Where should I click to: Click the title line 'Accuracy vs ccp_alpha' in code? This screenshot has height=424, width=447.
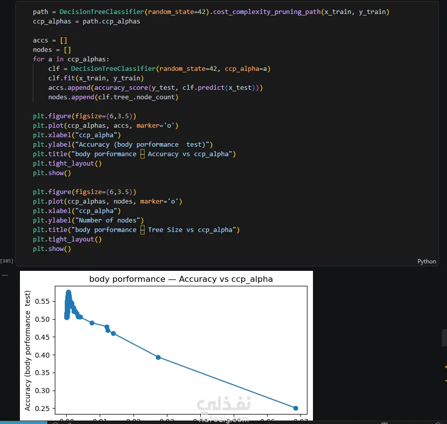[x=134, y=154]
